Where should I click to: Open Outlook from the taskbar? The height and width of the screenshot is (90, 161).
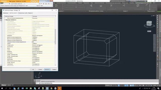tap(14, 88)
